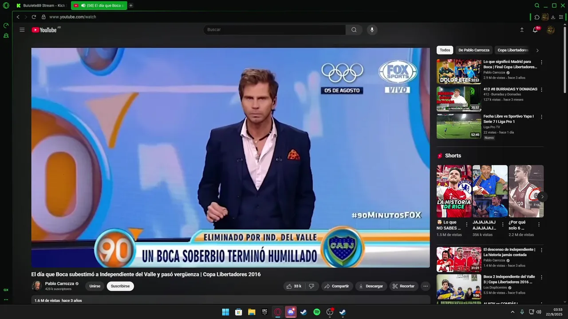Open options for 'Lo que significó Madrid' video
Viewport: 568px width, 319px height.
click(541, 62)
